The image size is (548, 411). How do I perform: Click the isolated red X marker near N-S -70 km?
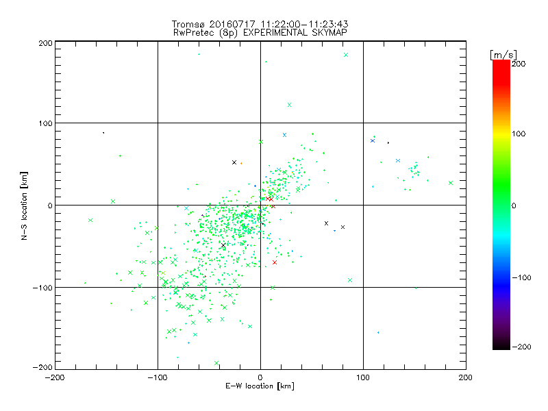(x=275, y=262)
